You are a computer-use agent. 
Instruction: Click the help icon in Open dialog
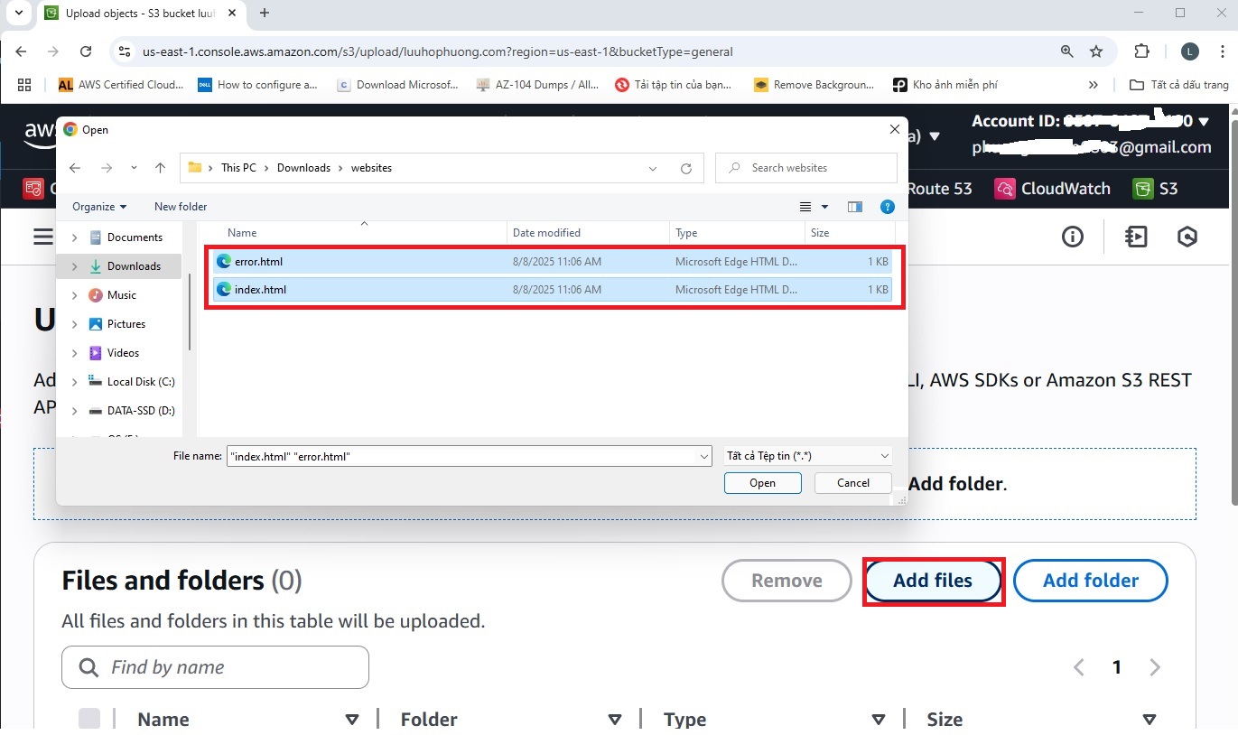pyautogui.click(x=887, y=207)
